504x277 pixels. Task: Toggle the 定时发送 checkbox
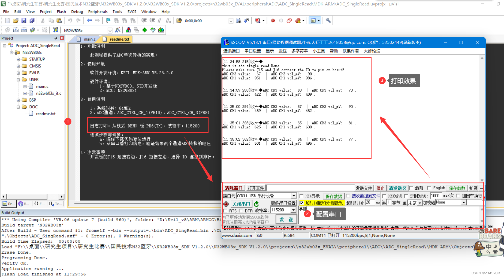(x=406, y=196)
